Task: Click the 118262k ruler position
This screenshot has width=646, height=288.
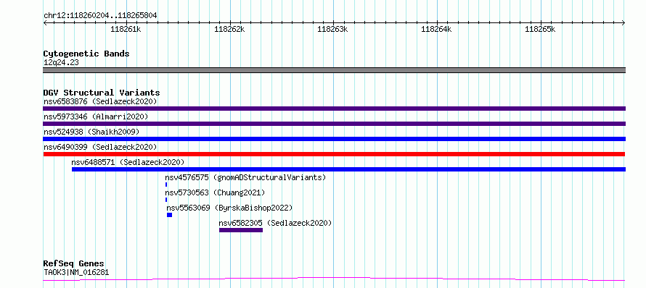Action: click(229, 30)
